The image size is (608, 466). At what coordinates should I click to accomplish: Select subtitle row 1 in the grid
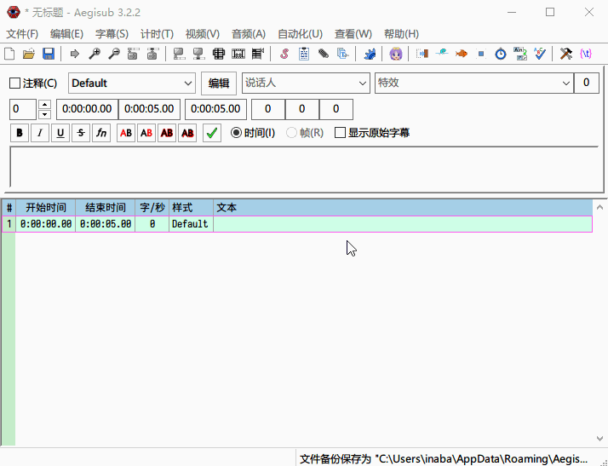point(297,224)
